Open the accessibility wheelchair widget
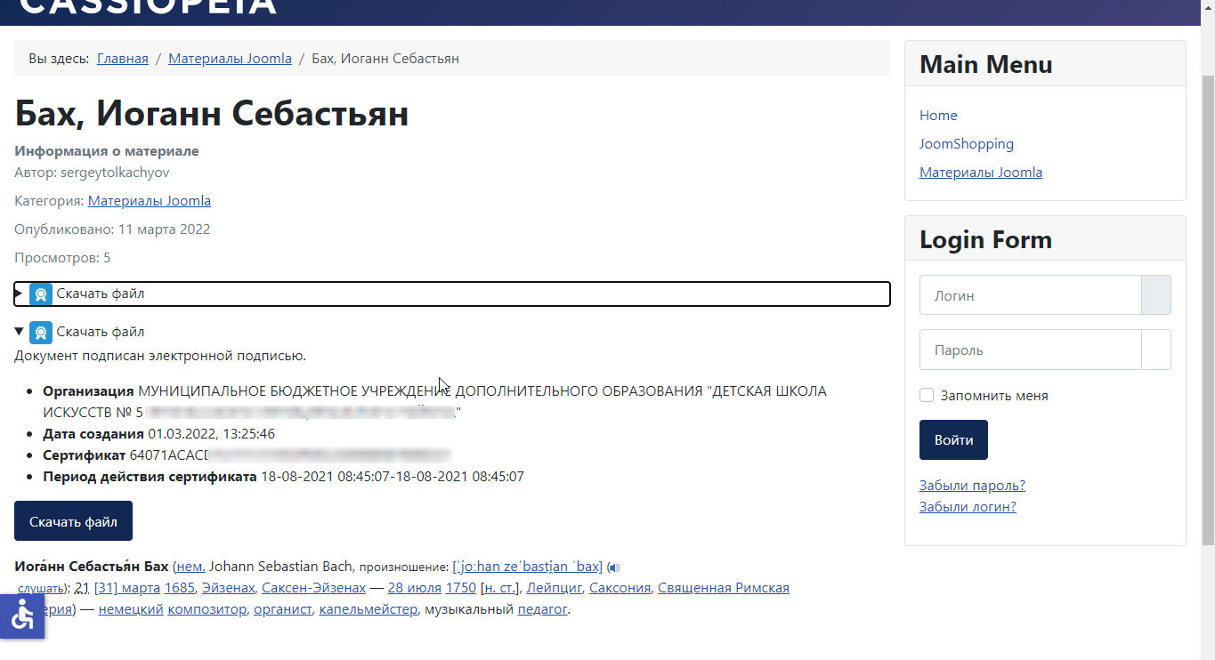Screen dimensions: 1215x660 [x=22, y=616]
